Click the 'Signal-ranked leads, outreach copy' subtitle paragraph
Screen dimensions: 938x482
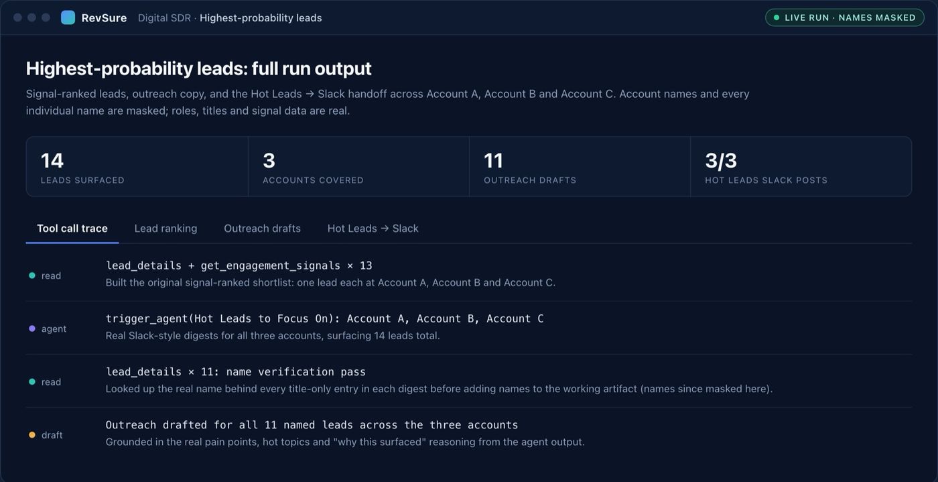(x=388, y=102)
